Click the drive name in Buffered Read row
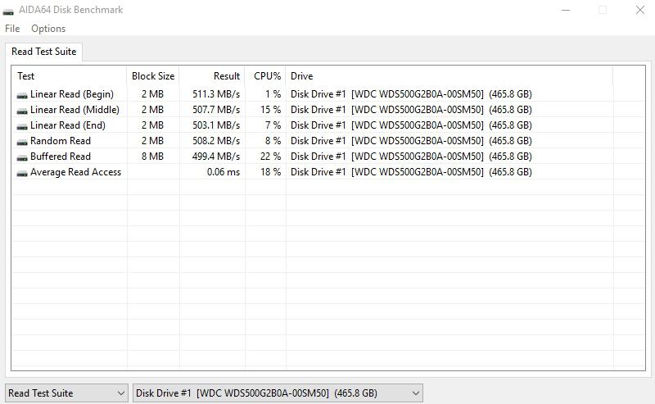The image size is (655, 404). click(411, 156)
